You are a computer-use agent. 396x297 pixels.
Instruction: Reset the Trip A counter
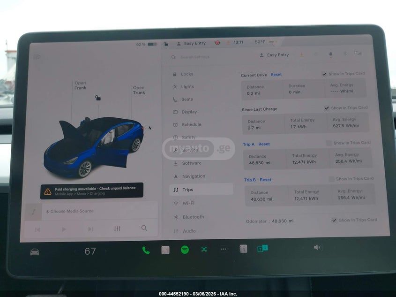pos(264,144)
